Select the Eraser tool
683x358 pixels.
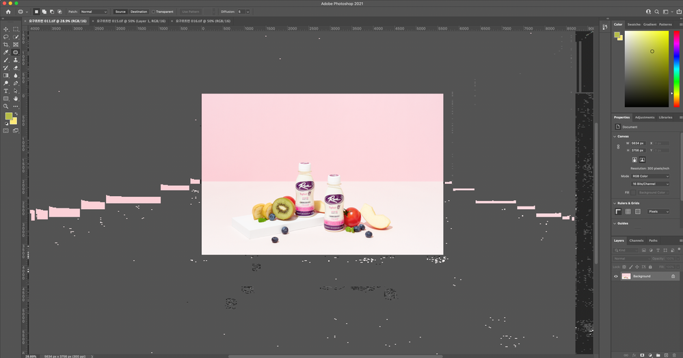[16, 68]
